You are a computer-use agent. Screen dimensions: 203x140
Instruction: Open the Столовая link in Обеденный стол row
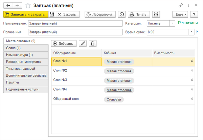pos(114,99)
